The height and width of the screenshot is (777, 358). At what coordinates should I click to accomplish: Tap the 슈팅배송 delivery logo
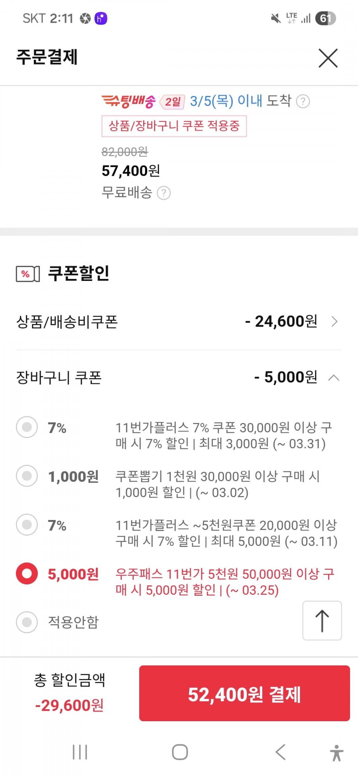128,101
